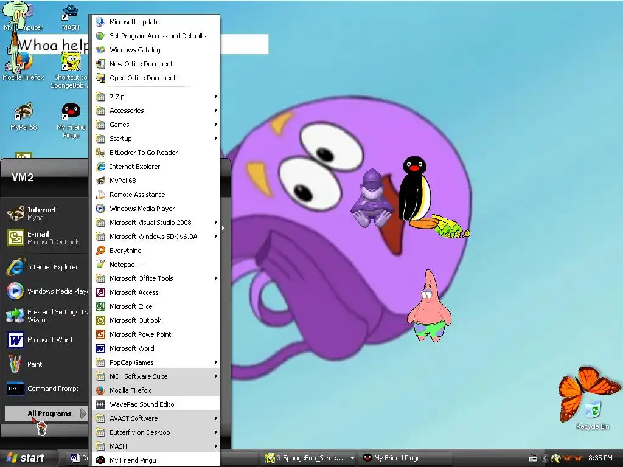Open the MASH program folder
Image resolution: width=623 pixels, height=467 pixels.
tap(156, 446)
